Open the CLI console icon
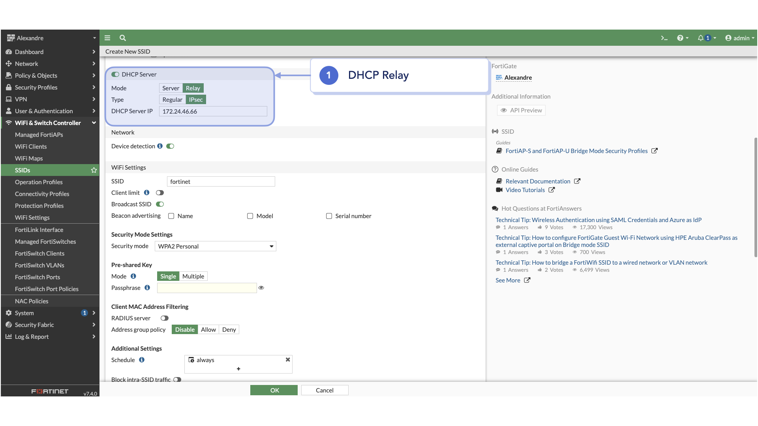Image resolution: width=758 pixels, height=426 pixels. tap(664, 38)
